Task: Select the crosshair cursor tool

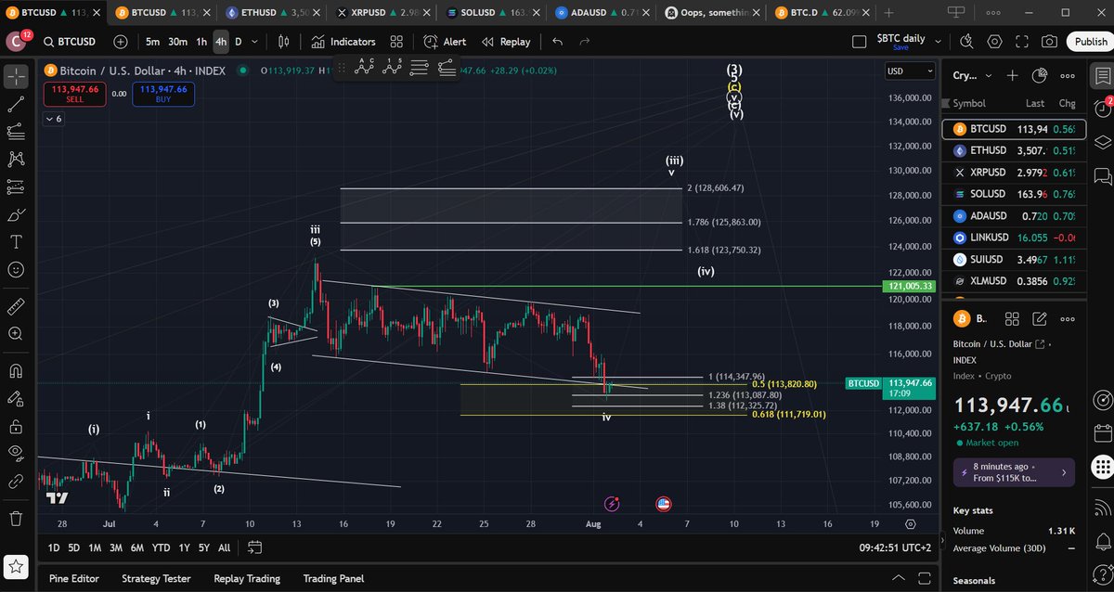Action: click(x=16, y=77)
